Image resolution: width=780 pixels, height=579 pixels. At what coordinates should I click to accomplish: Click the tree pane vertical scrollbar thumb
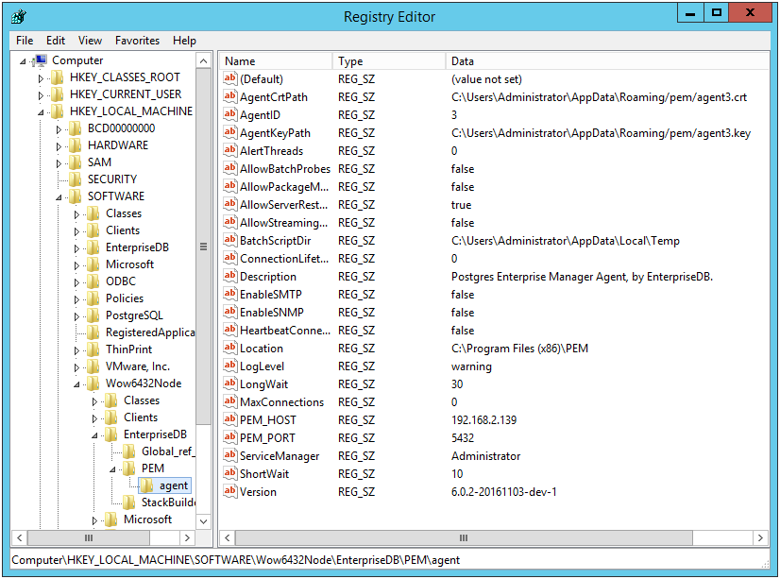tap(203, 247)
